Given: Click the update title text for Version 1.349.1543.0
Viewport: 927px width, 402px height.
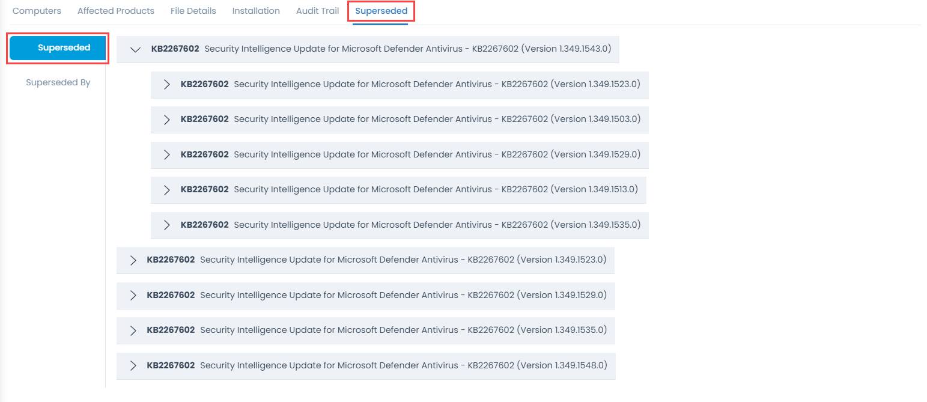Looking at the screenshot, I should tap(408, 49).
